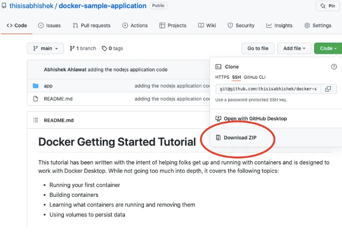Click Download ZIP option
This screenshot has height=233, width=342.
(240, 138)
